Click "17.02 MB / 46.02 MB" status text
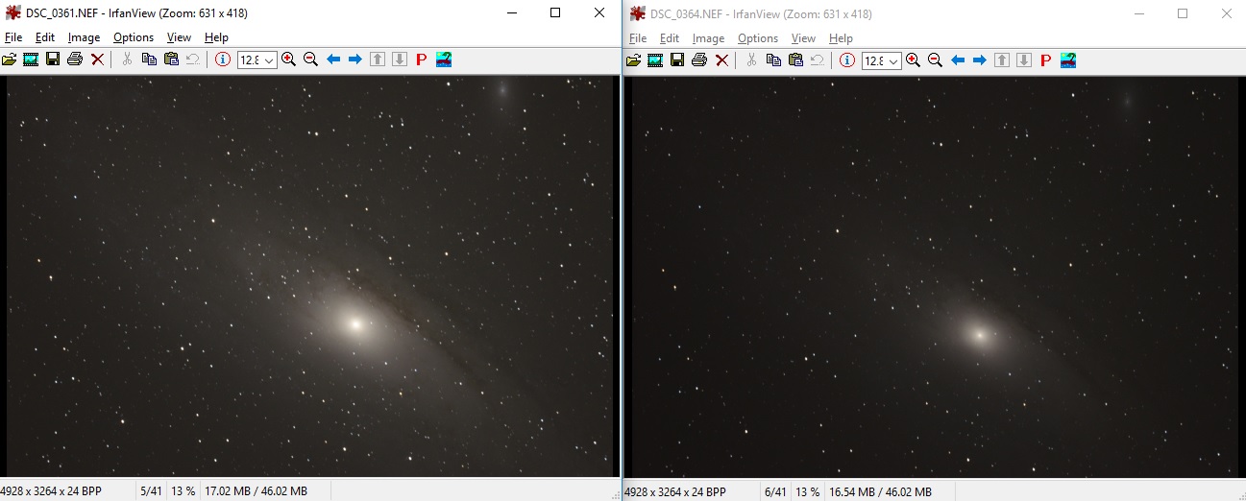This screenshot has height=501, width=1246. 257,491
